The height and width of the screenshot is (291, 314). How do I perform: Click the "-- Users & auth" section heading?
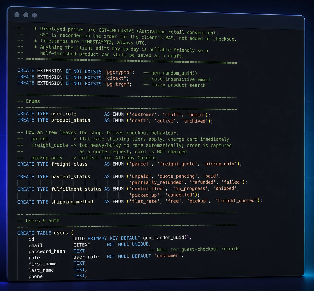pos(38,221)
